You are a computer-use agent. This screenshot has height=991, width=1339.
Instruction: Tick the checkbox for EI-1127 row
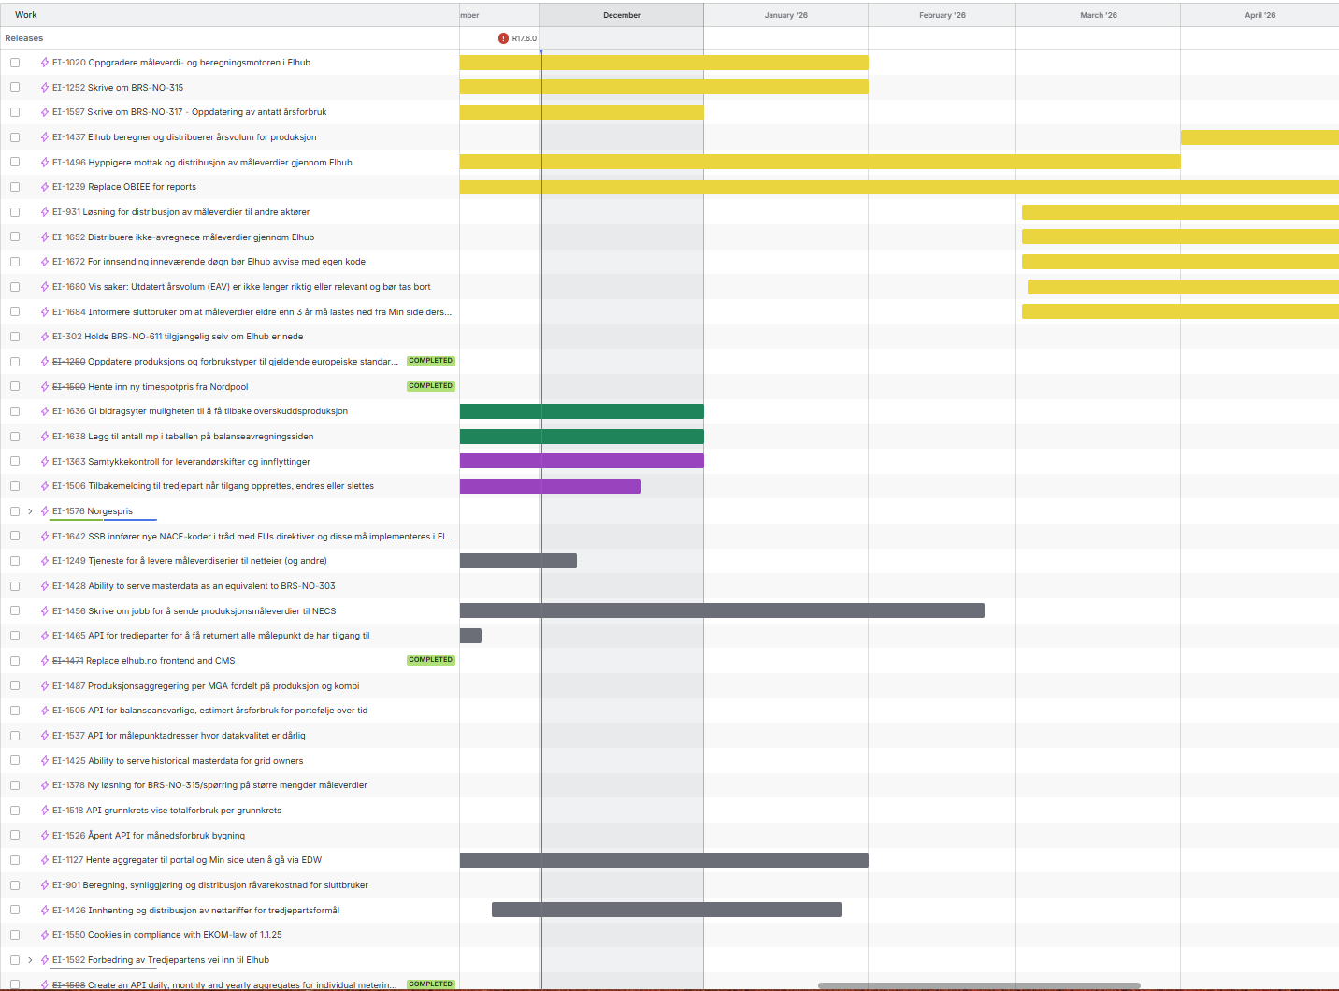click(15, 860)
